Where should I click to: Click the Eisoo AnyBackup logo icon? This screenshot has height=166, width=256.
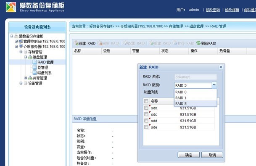tap(11, 7)
